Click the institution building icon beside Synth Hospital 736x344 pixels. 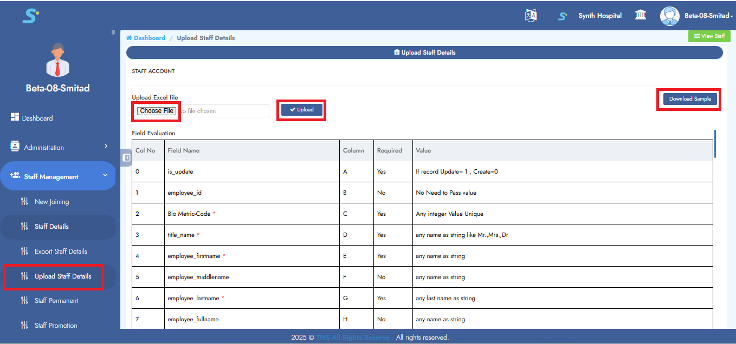click(x=640, y=15)
